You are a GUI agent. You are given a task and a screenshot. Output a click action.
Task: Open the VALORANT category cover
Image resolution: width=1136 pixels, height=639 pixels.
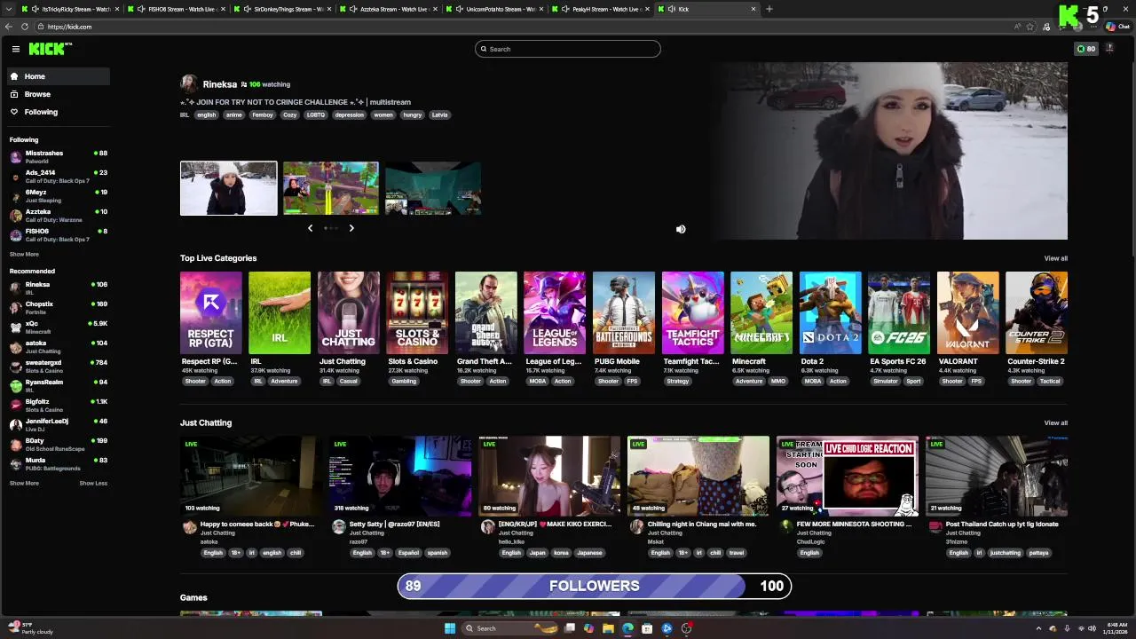(x=968, y=312)
